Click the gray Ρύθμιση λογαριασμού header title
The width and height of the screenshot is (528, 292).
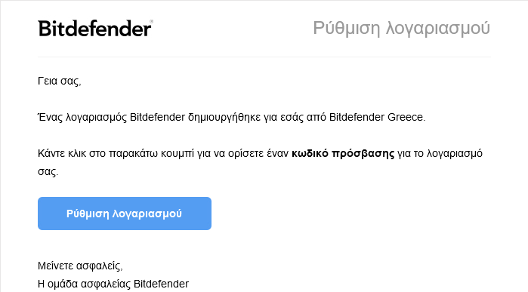click(x=401, y=28)
